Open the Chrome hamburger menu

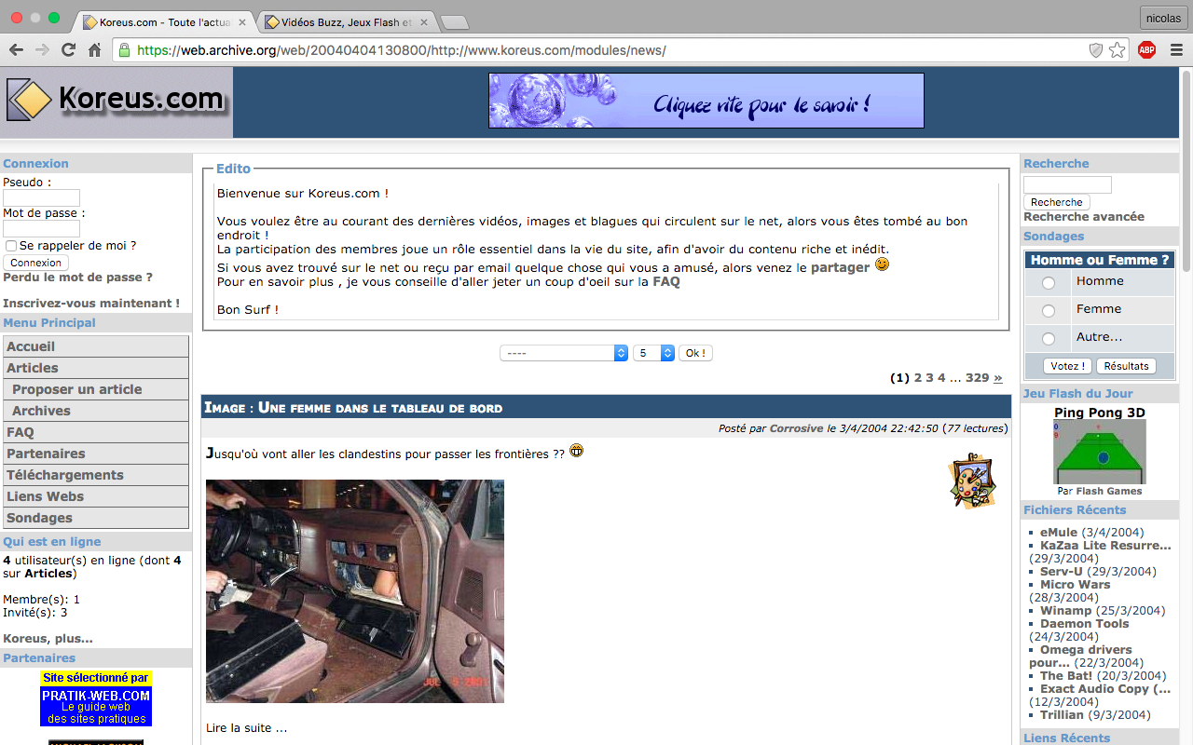click(1176, 50)
